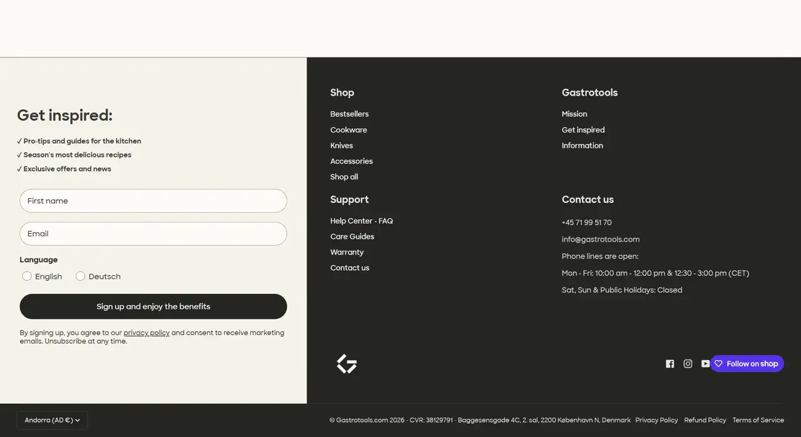Click the info@gastrotools.com email link
This screenshot has height=437, width=801.
tap(600, 239)
